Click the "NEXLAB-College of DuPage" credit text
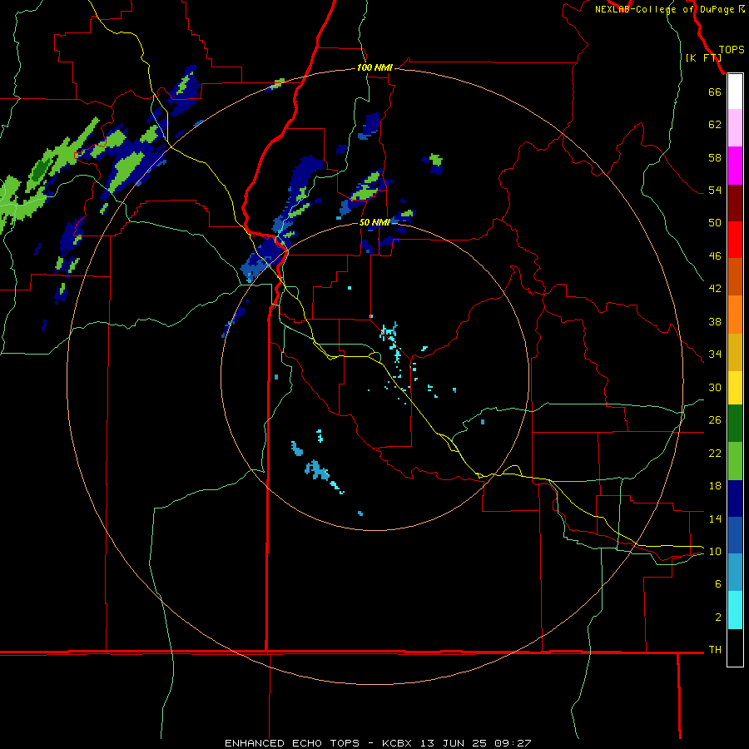749x749 pixels. click(x=664, y=9)
